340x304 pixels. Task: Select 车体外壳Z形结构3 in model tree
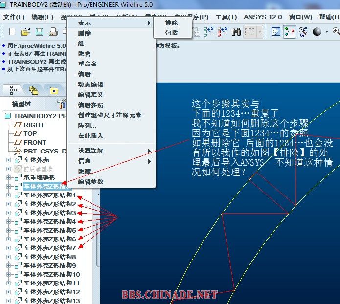pos(50,213)
